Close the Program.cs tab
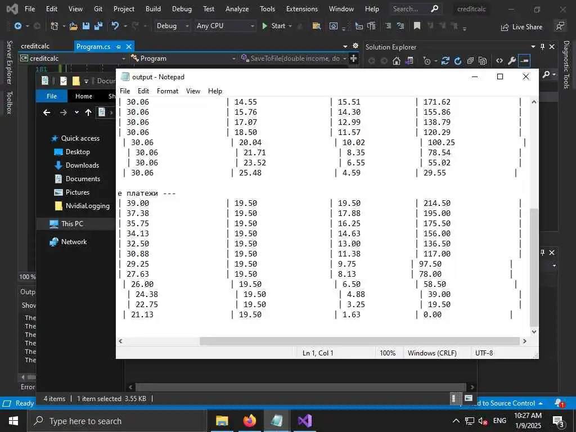The image size is (576, 432). click(129, 47)
